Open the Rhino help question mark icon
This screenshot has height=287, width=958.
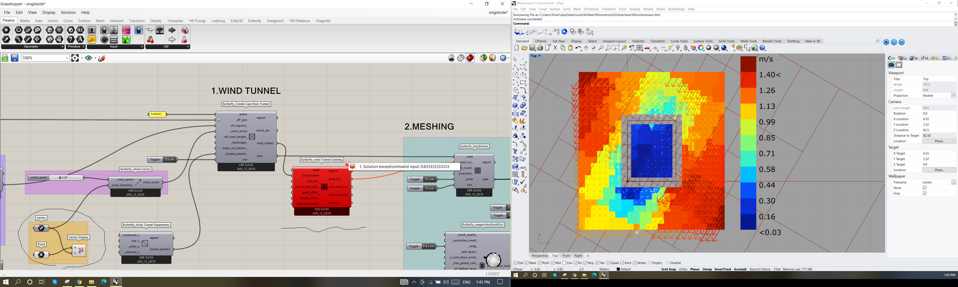pos(763,48)
